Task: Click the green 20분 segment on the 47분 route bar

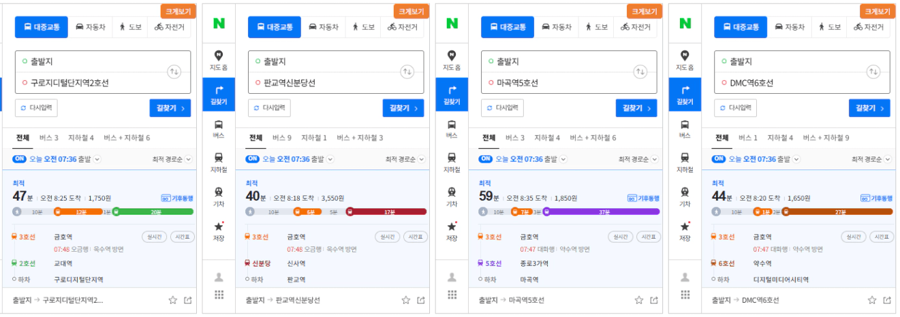Action: point(155,212)
